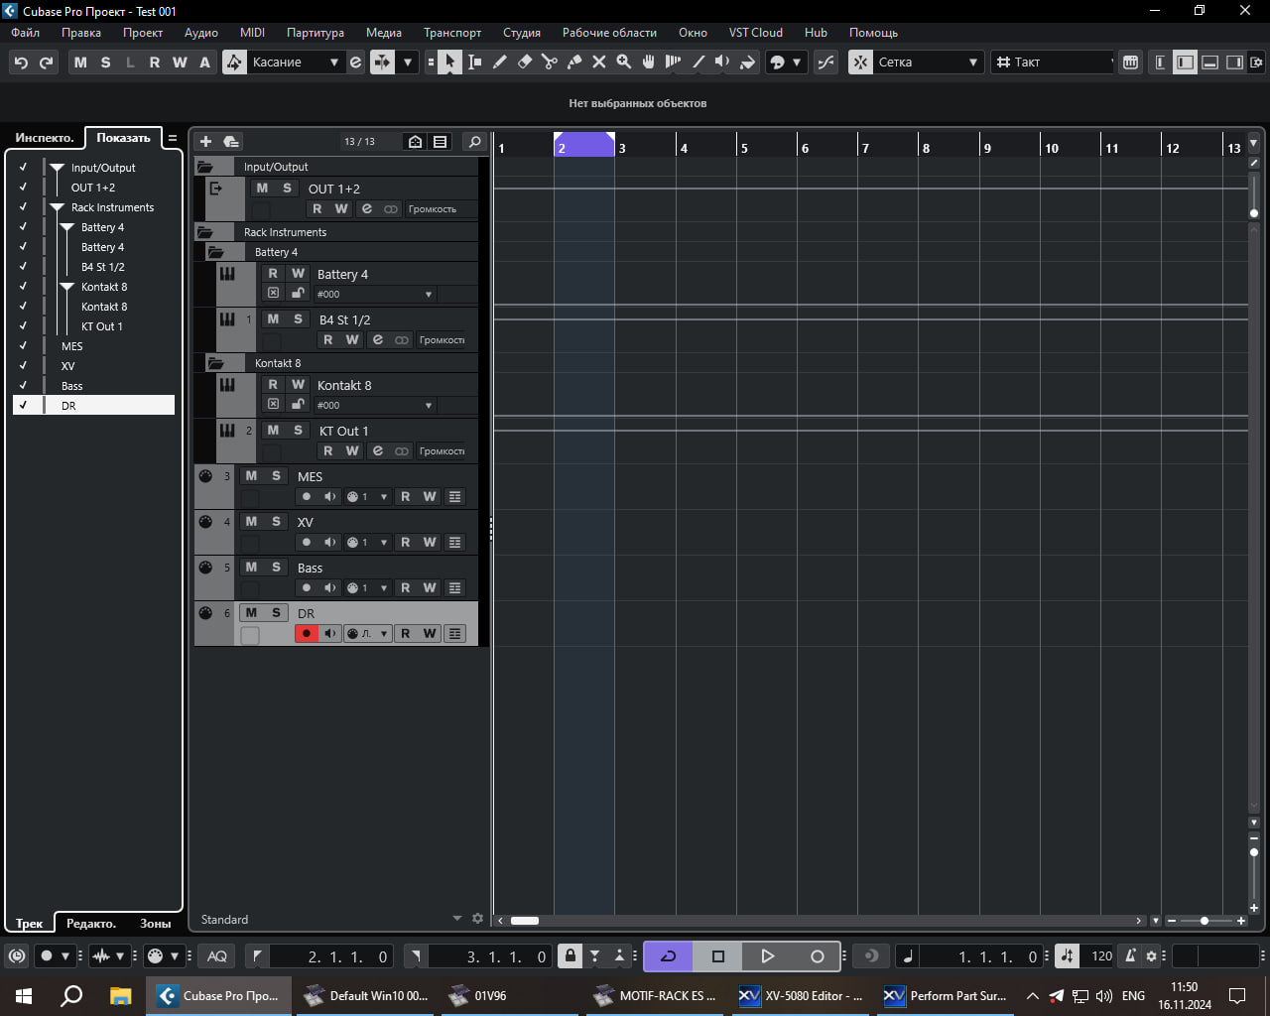Switch to the Зоны tab
The image size is (1270, 1016).
155,924
